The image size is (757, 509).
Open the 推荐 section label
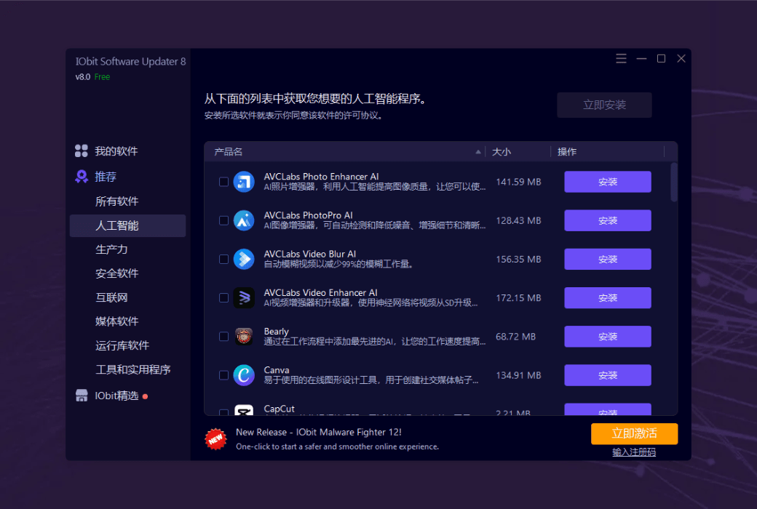[106, 177]
